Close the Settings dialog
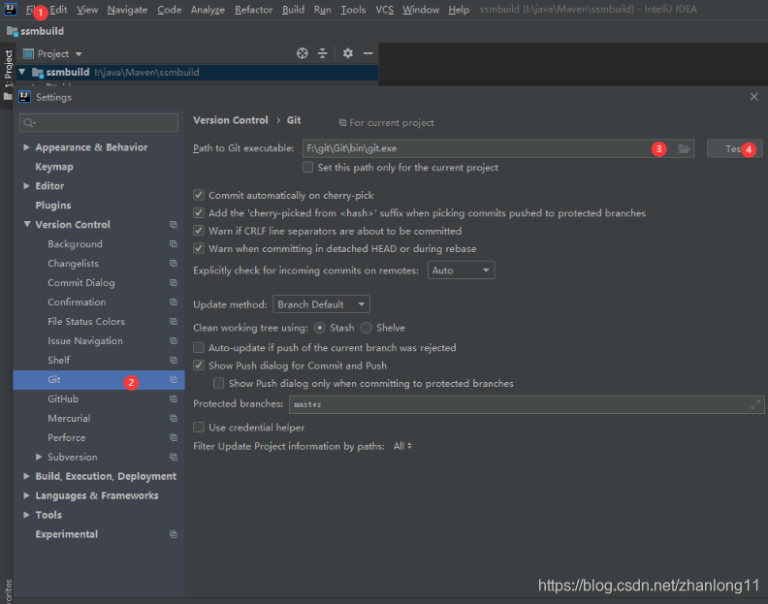Screen dimensions: 768x604 pyautogui.click(x=754, y=97)
